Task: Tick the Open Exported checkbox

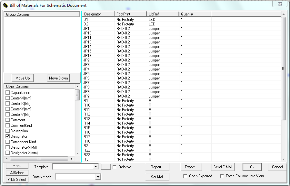Action: pyautogui.click(x=185, y=176)
